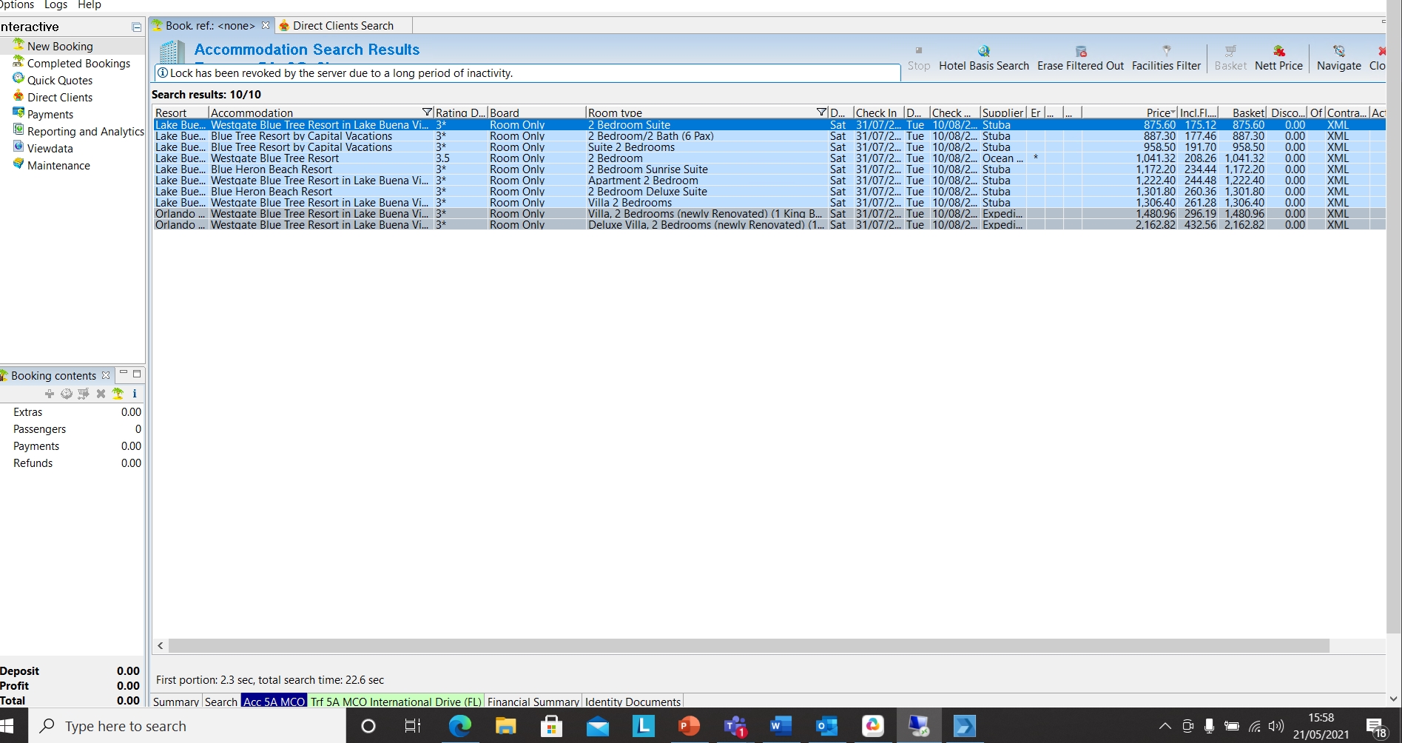This screenshot has width=1402, height=743.
Task: Collapse the Interactive panel
Action: click(136, 27)
